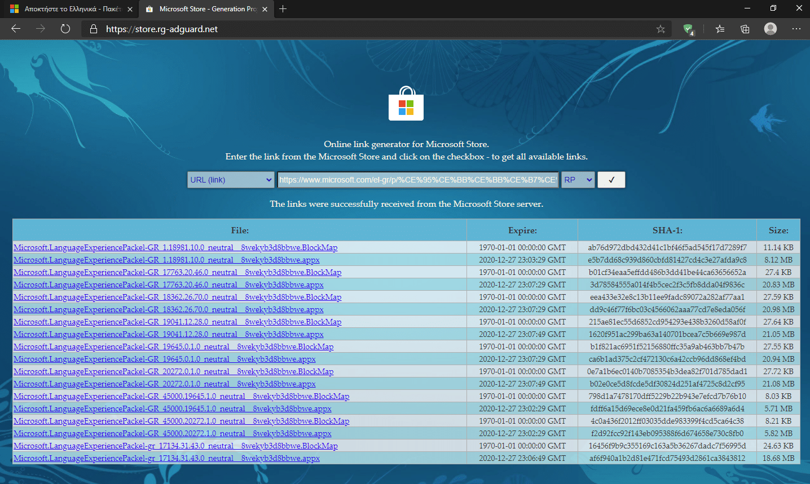Select SHA-1 hash starting 3d78584555
Image resolution: width=810 pixels, height=484 pixels.
667,285
